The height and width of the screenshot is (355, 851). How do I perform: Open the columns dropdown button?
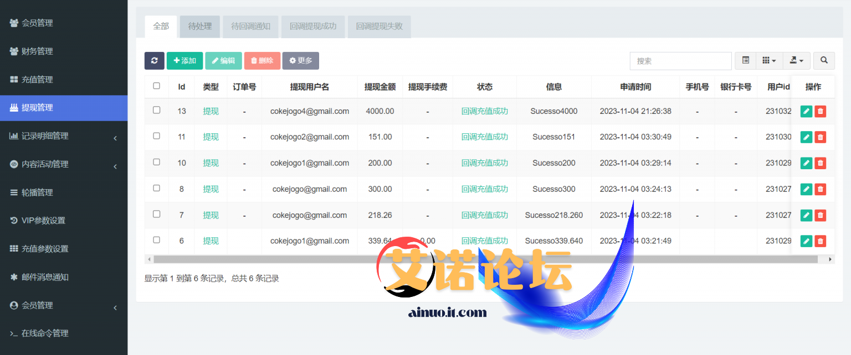(x=769, y=61)
